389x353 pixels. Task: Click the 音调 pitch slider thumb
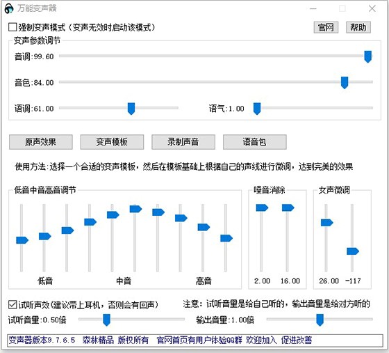(367, 56)
